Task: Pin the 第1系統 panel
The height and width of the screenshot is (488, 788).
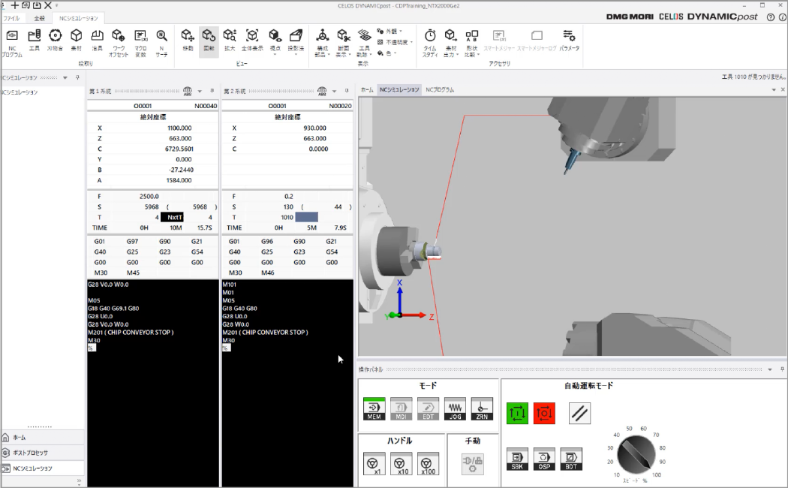Action: (x=212, y=91)
